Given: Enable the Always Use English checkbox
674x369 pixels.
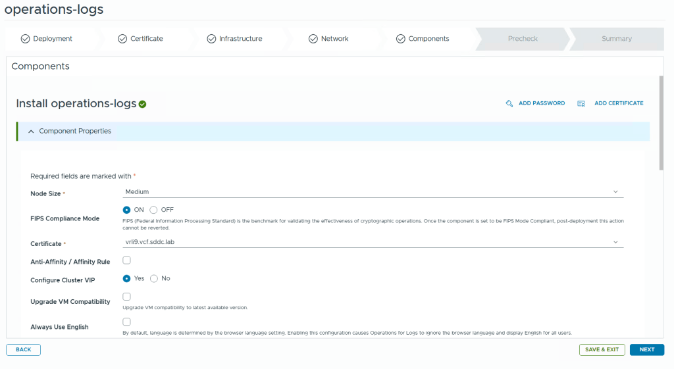Looking at the screenshot, I should click(126, 322).
